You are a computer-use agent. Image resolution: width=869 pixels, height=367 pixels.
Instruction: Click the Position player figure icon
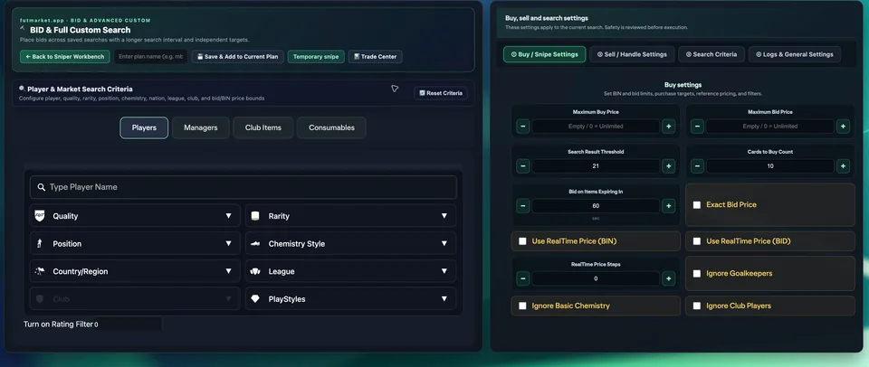coord(39,243)
